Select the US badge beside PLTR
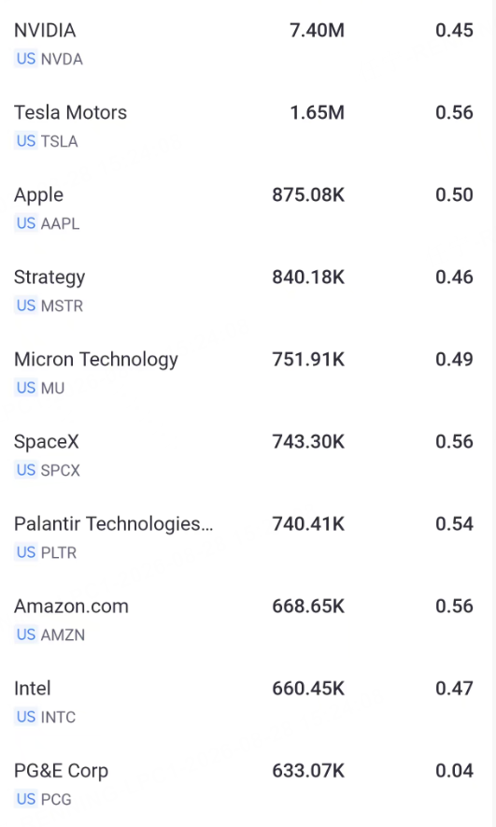Screen dimensions: 496x827 tap(26, 553)
